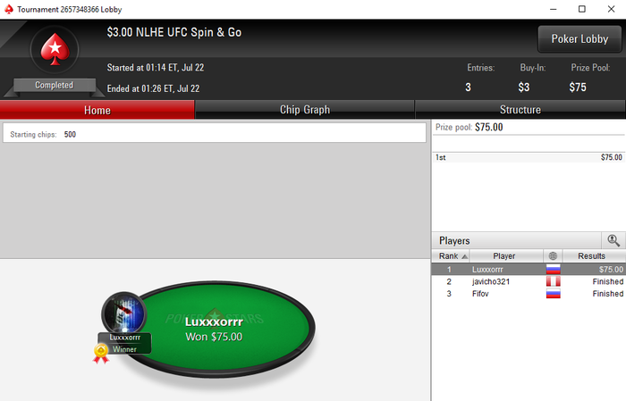Click the PokerStars red spade logo
Viewport: 626px width, 401px height.
point(55,50)
